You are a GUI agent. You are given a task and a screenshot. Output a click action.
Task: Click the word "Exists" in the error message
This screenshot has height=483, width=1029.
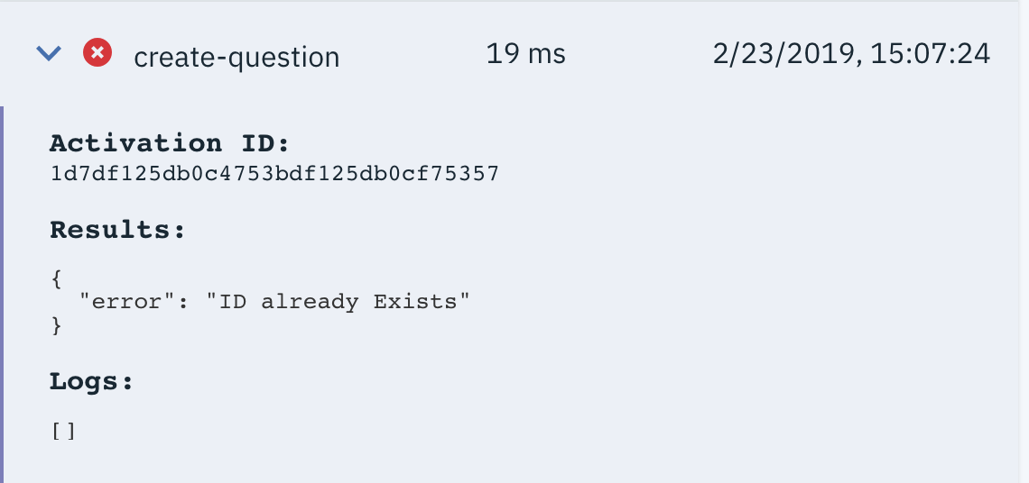(414, 302)
